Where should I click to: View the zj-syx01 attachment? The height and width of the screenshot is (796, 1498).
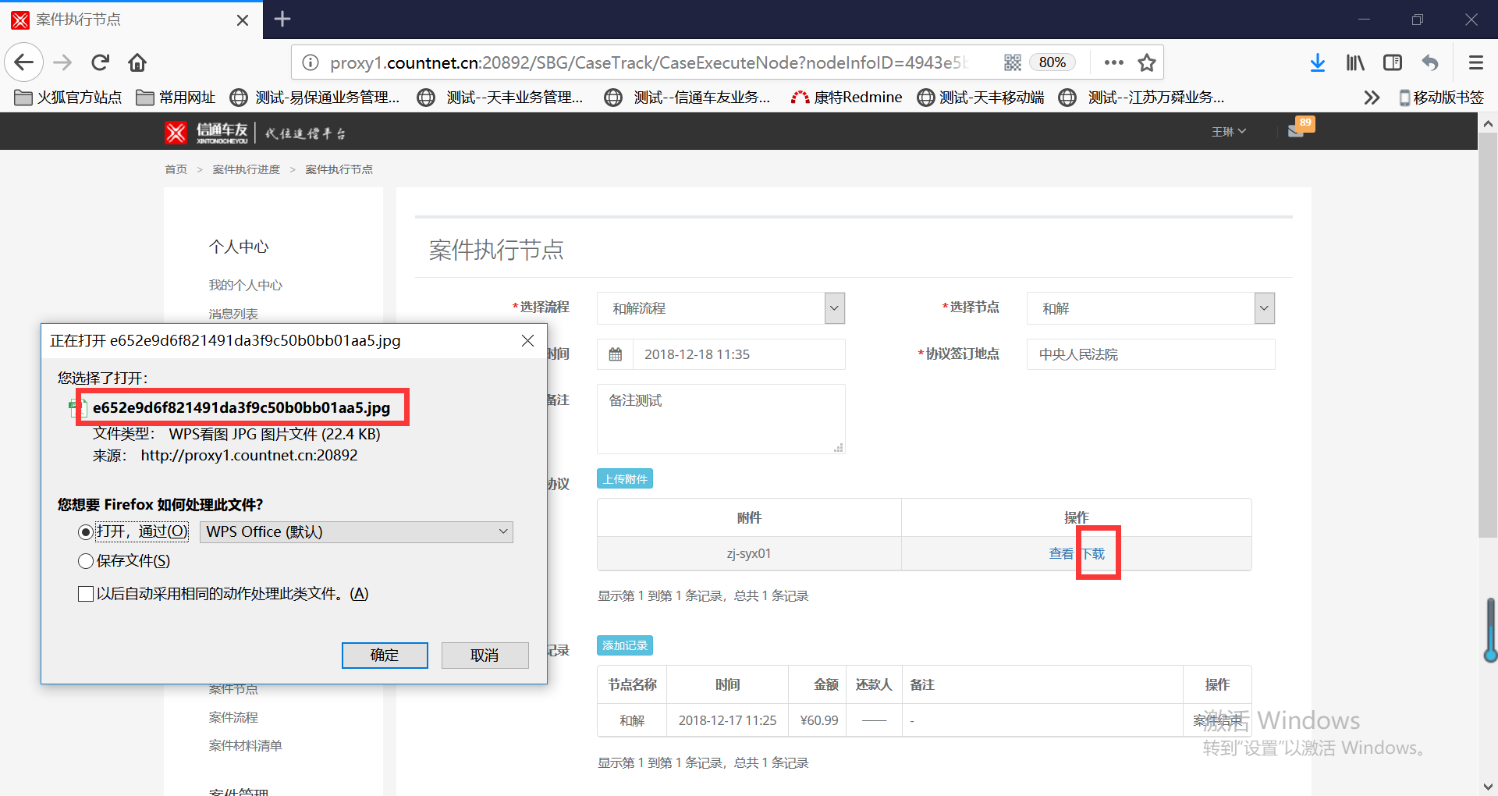tap(1061, 553)
